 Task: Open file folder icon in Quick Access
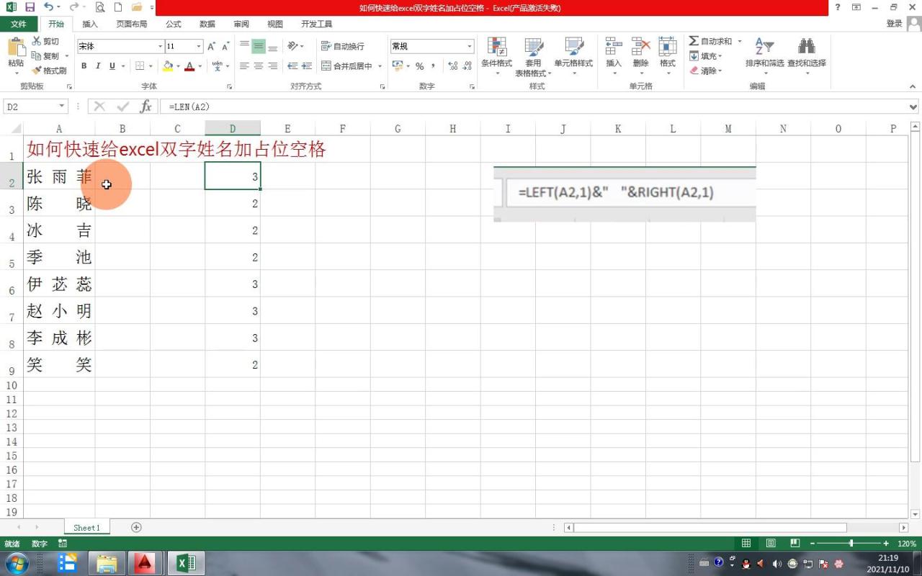pyautogui.click(x=137, y=7)
